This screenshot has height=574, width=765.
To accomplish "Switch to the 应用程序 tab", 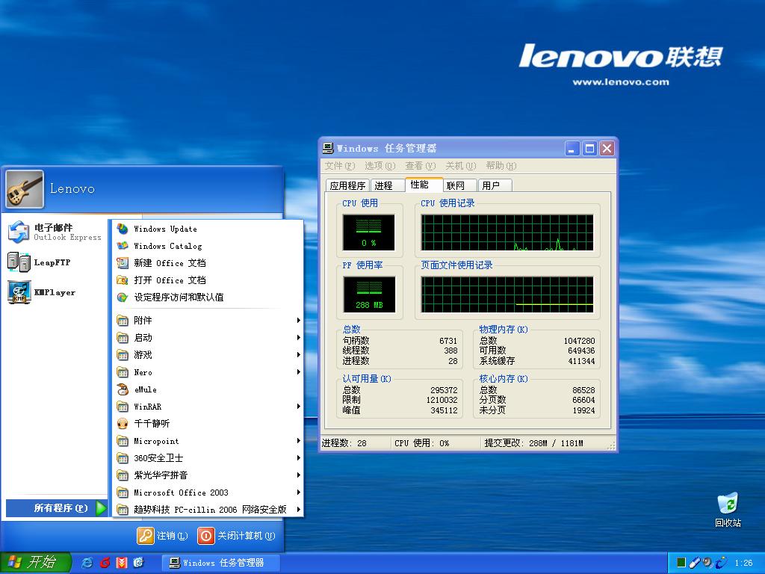I will point(347,185).
